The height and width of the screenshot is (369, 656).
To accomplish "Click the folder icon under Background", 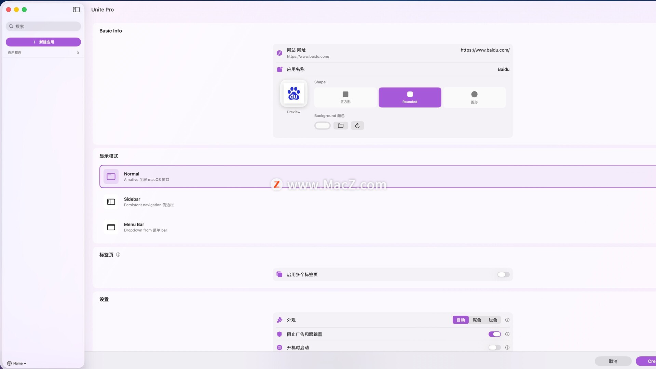I will tap(341, 126).
